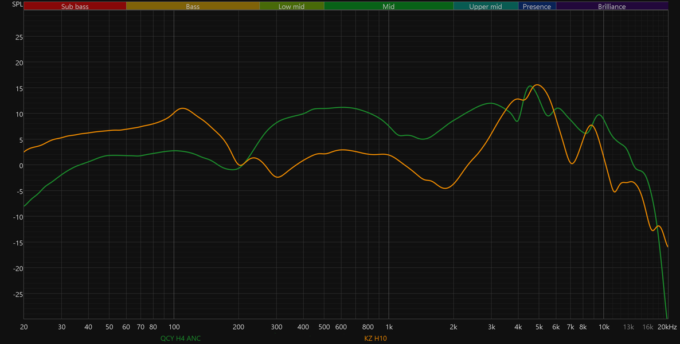Select the Low mid band header

click(291, 6)
